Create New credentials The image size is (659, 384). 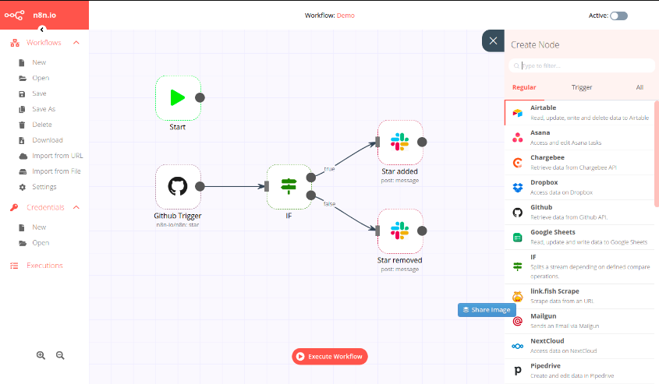coord(39,227)
